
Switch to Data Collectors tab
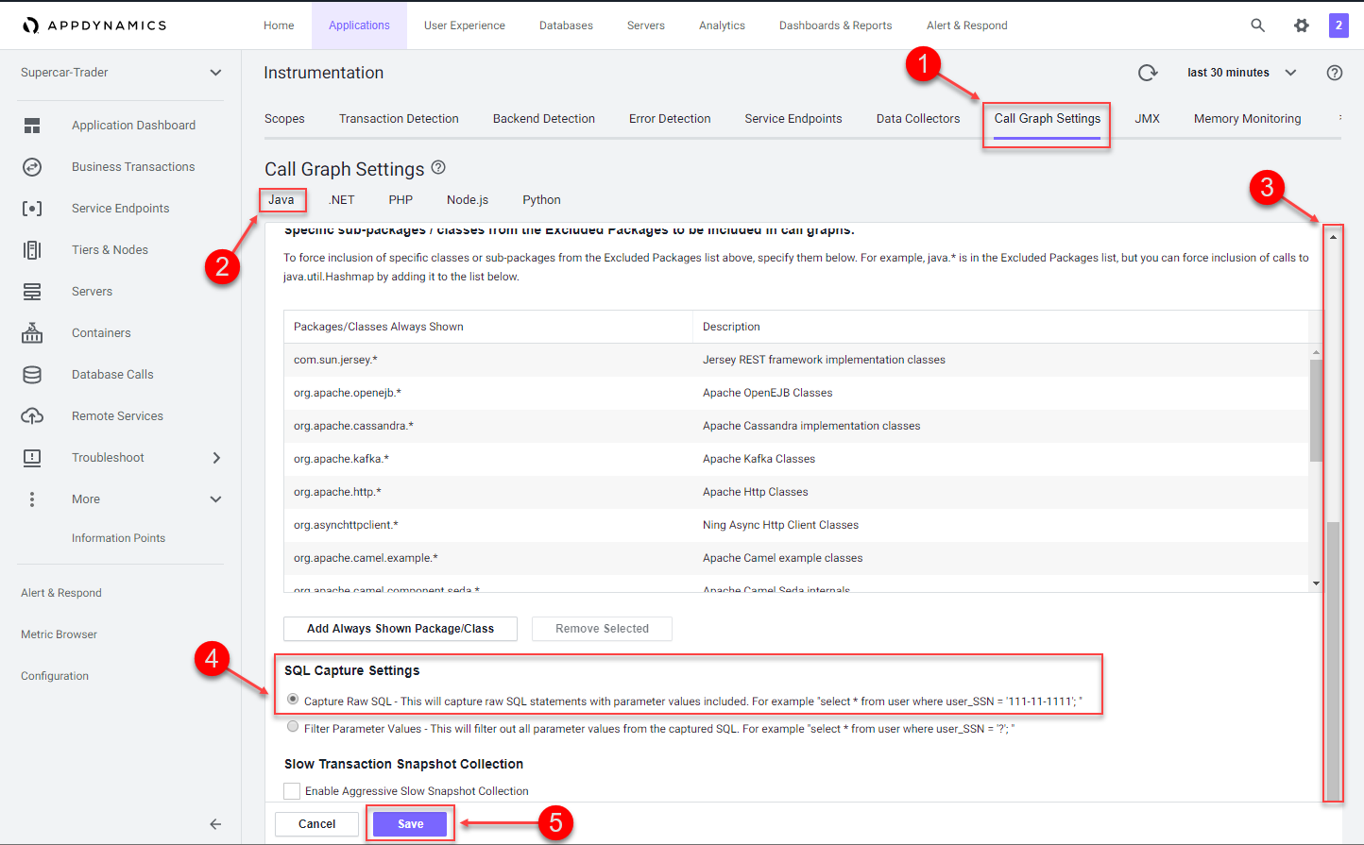[918, 119]
